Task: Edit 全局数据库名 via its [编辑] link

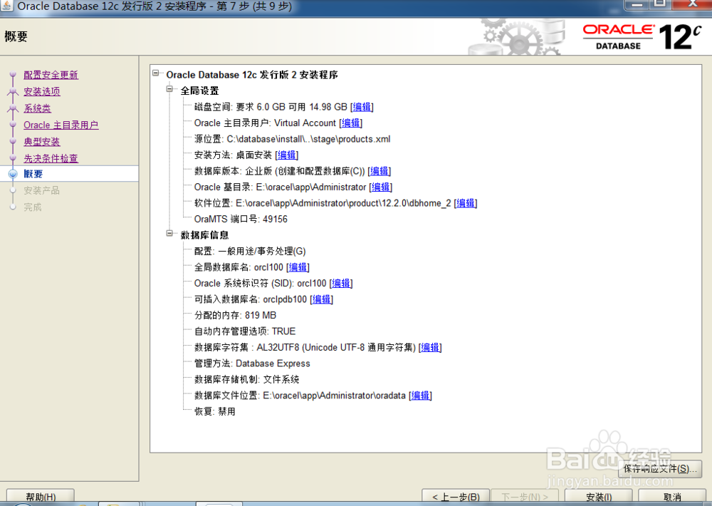Action: pyautogui.click(x=298, y=267)
